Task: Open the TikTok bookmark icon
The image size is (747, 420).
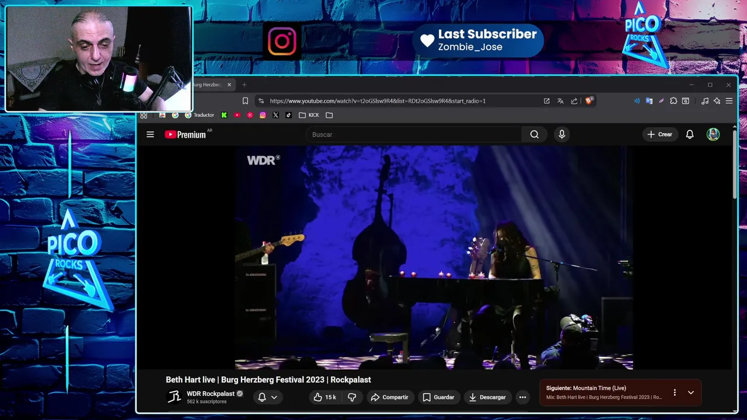Action: tap(288, 115)
